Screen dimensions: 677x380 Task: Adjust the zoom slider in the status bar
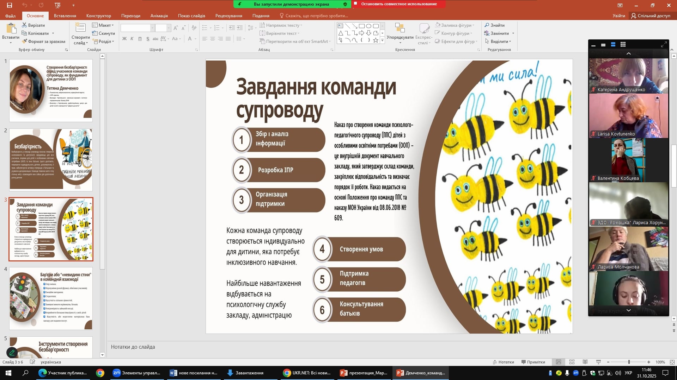(629, 362)
